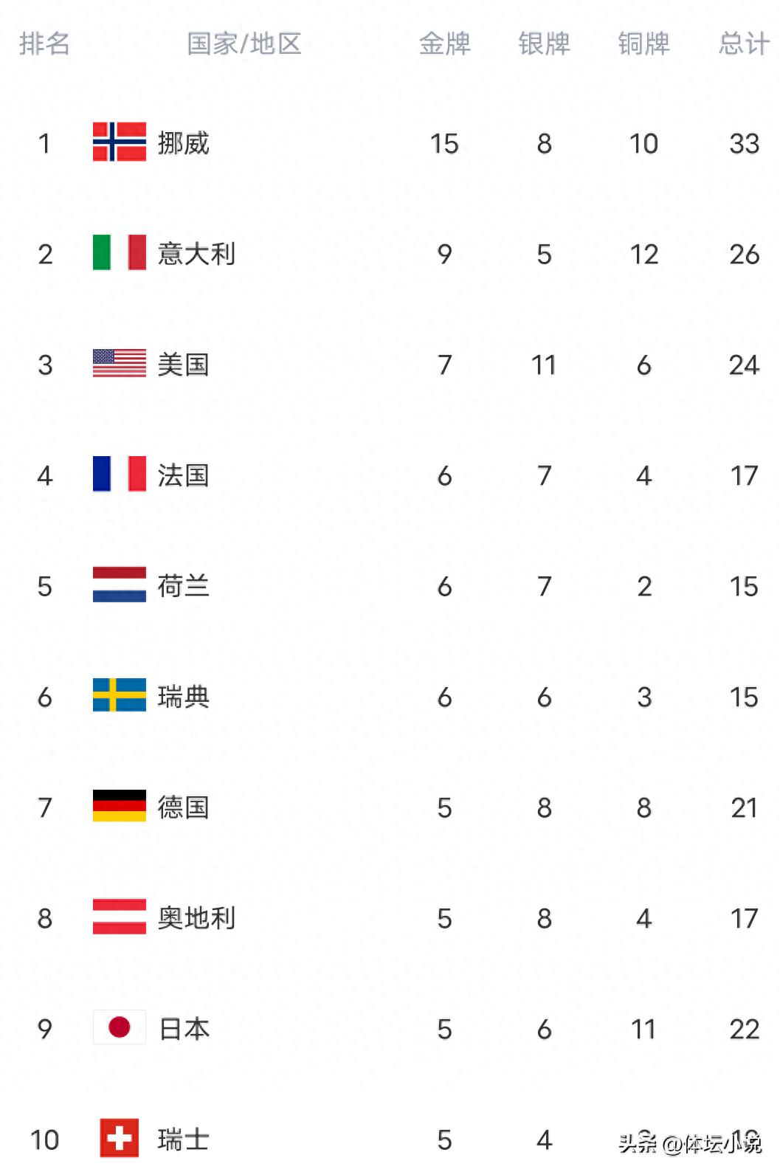Viewport: 780px width, 1172px height.
Task: Open the 意大利 country name link
Action: [196, 254]
